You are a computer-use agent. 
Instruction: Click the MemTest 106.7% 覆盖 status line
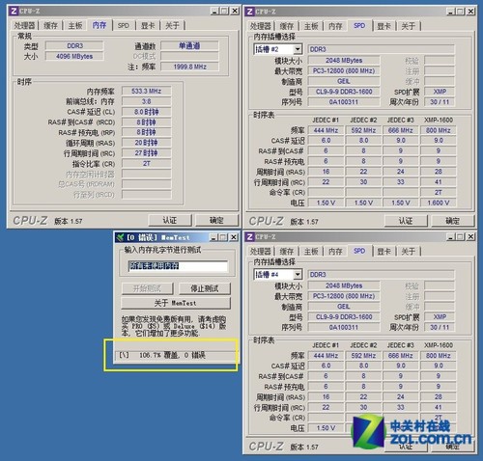pyautogui.click(x=176, y=355)
